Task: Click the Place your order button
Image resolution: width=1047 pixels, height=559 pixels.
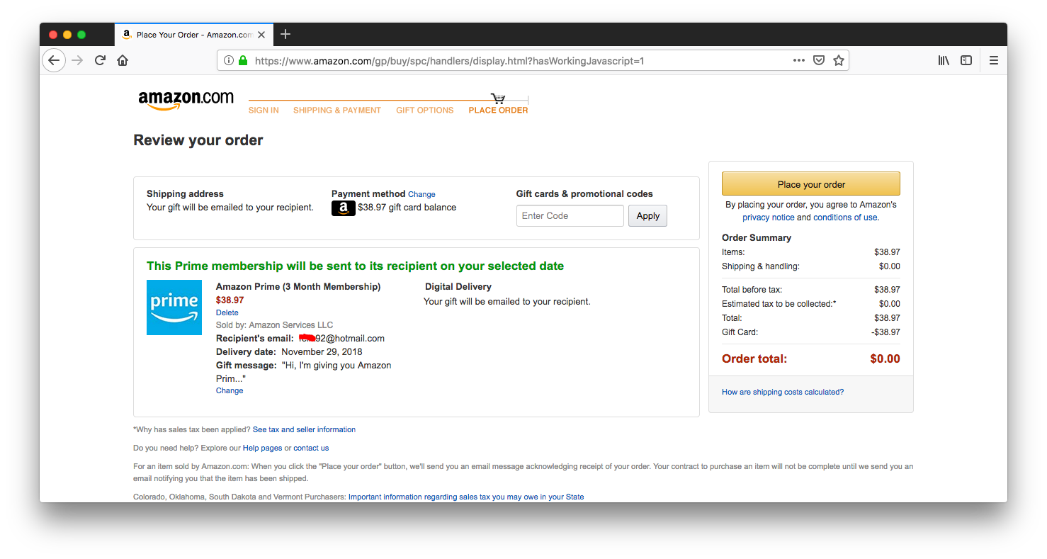Action: point(811,184)
